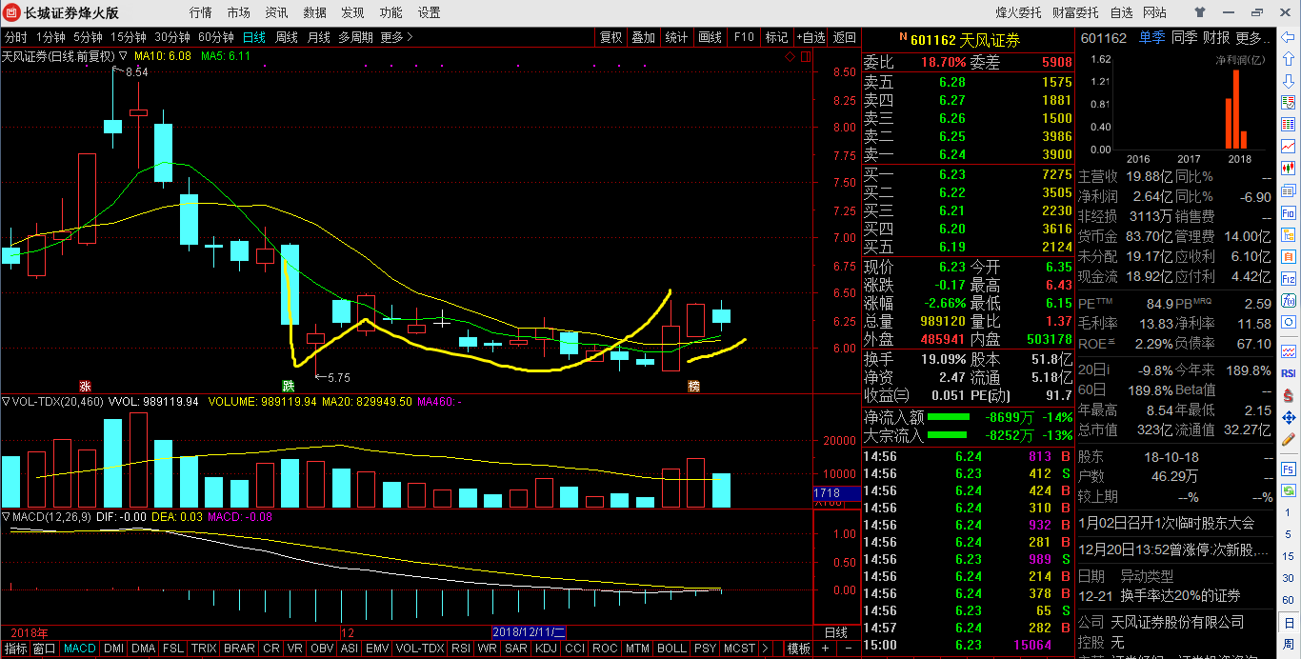Select 30-minute period in right sidebar
The width and height of the screenshot is (1301, 659).
click(1289, 578)
